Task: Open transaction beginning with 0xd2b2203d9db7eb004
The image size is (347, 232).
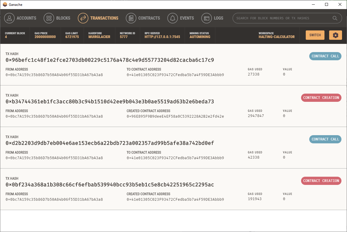Action: [x=110, y=143]
